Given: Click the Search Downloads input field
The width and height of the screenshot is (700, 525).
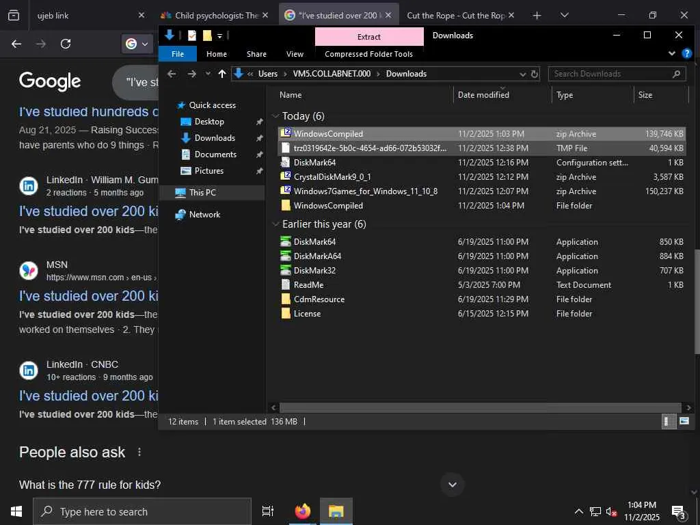Looking at the screenshot, I should click(609, 74).
